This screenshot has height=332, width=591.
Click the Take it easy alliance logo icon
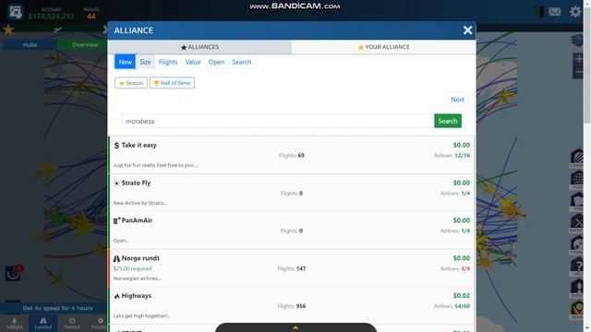116,146
